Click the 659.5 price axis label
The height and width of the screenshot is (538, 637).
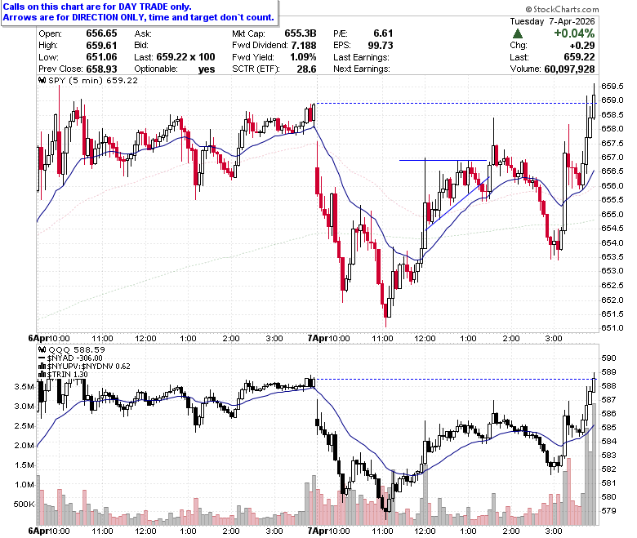pyautogui.click(x=612, y=86)
